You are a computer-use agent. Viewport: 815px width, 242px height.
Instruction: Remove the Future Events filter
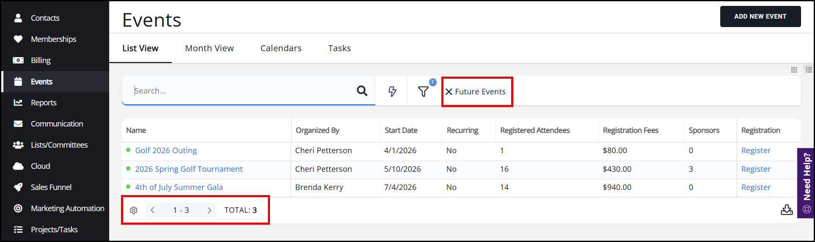point(449,92)
